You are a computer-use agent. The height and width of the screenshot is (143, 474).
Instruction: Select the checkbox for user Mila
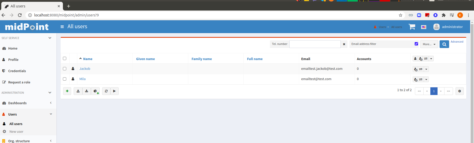pos(65,79)
